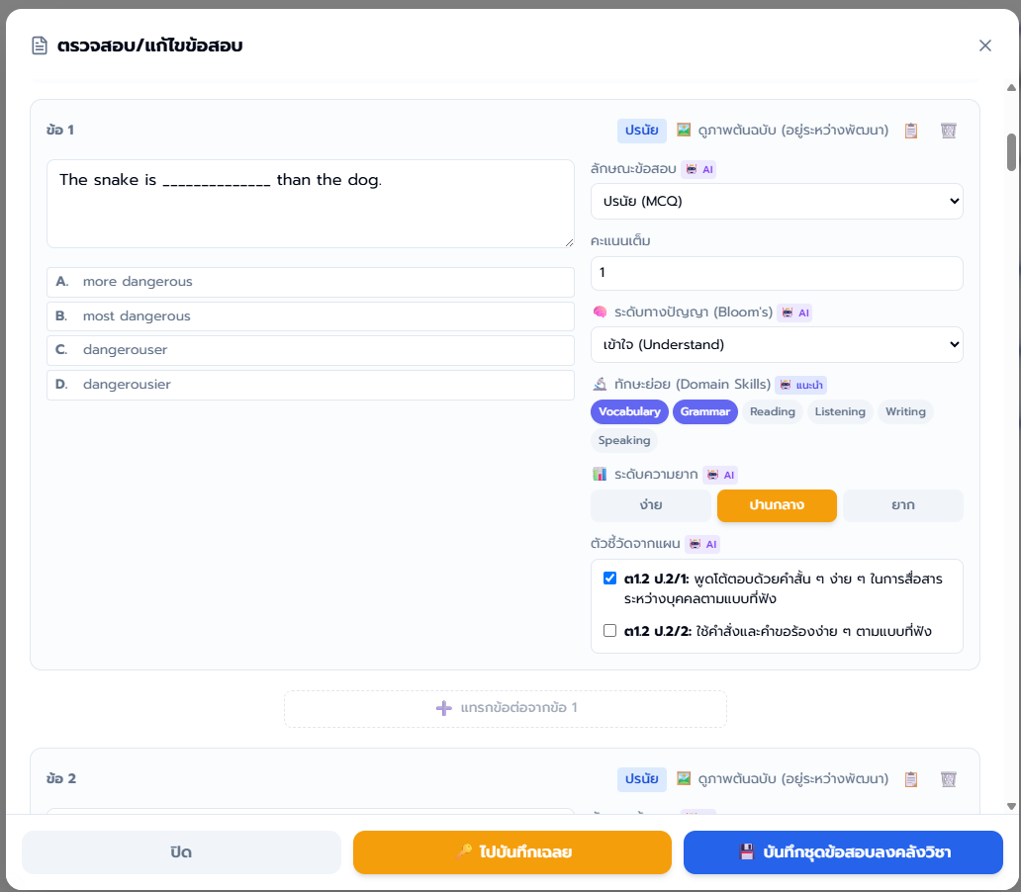Open the เข้าใจ (Understand) Bloom's dropdown
Screen dimensions: 1021x892
777,344
